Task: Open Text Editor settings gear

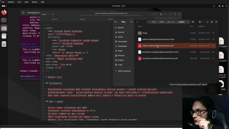Action: [161, 14]
